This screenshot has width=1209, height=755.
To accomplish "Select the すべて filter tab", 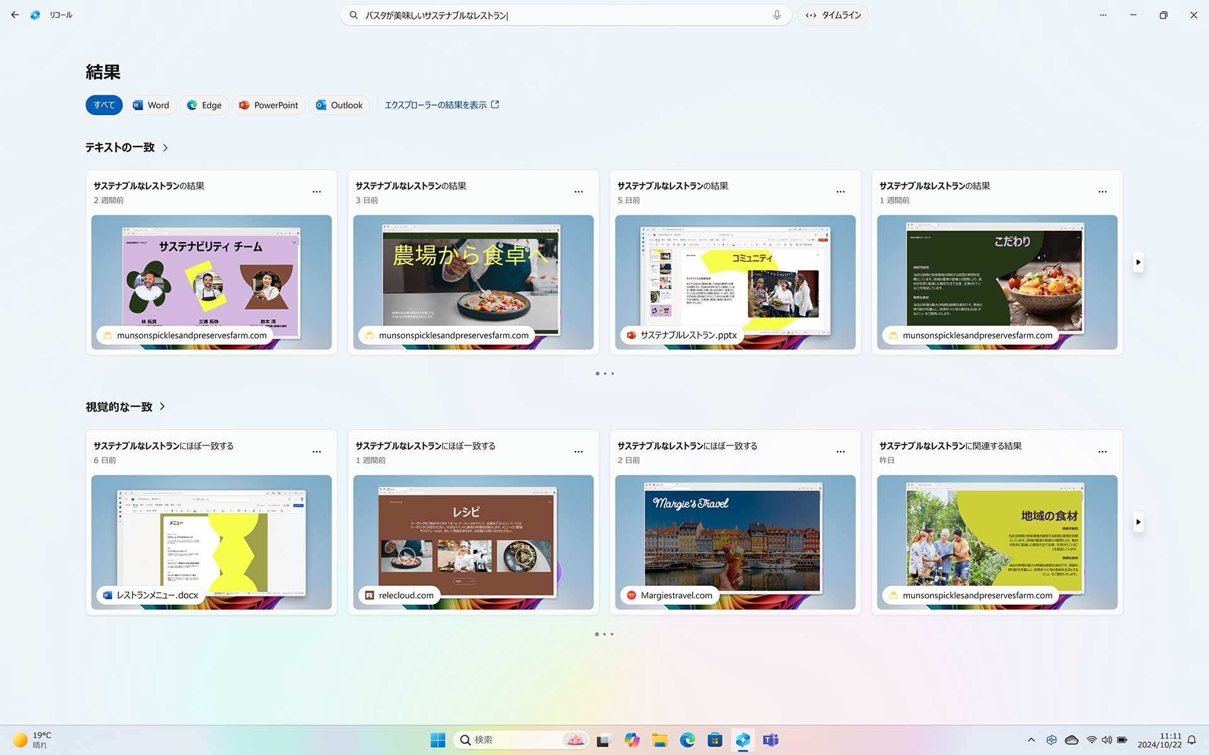I will [x=104, y=105].
